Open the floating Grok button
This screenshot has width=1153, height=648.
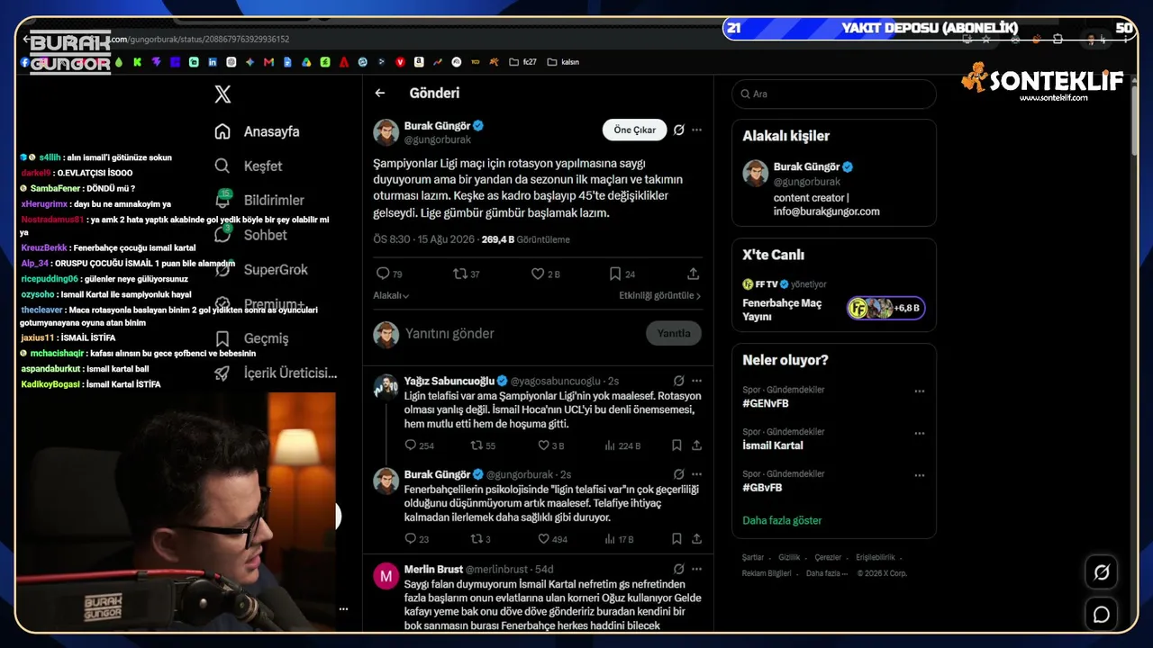(1102, 572)
